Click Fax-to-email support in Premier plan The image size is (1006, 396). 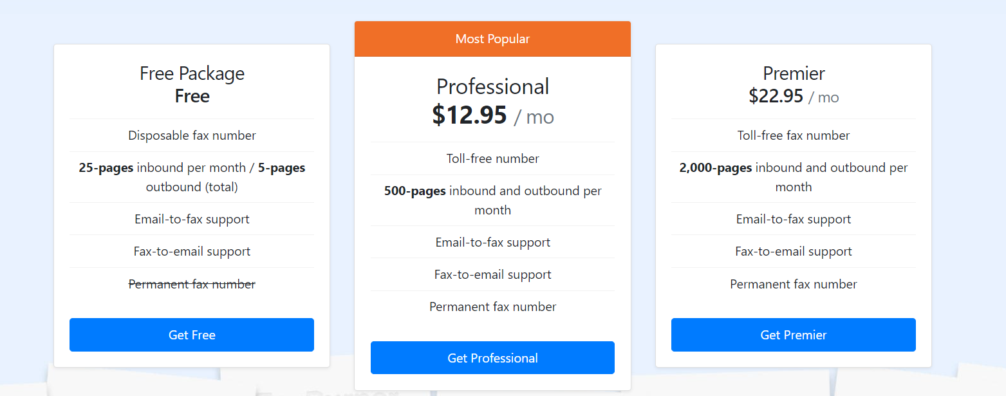(x=794, y=252)
